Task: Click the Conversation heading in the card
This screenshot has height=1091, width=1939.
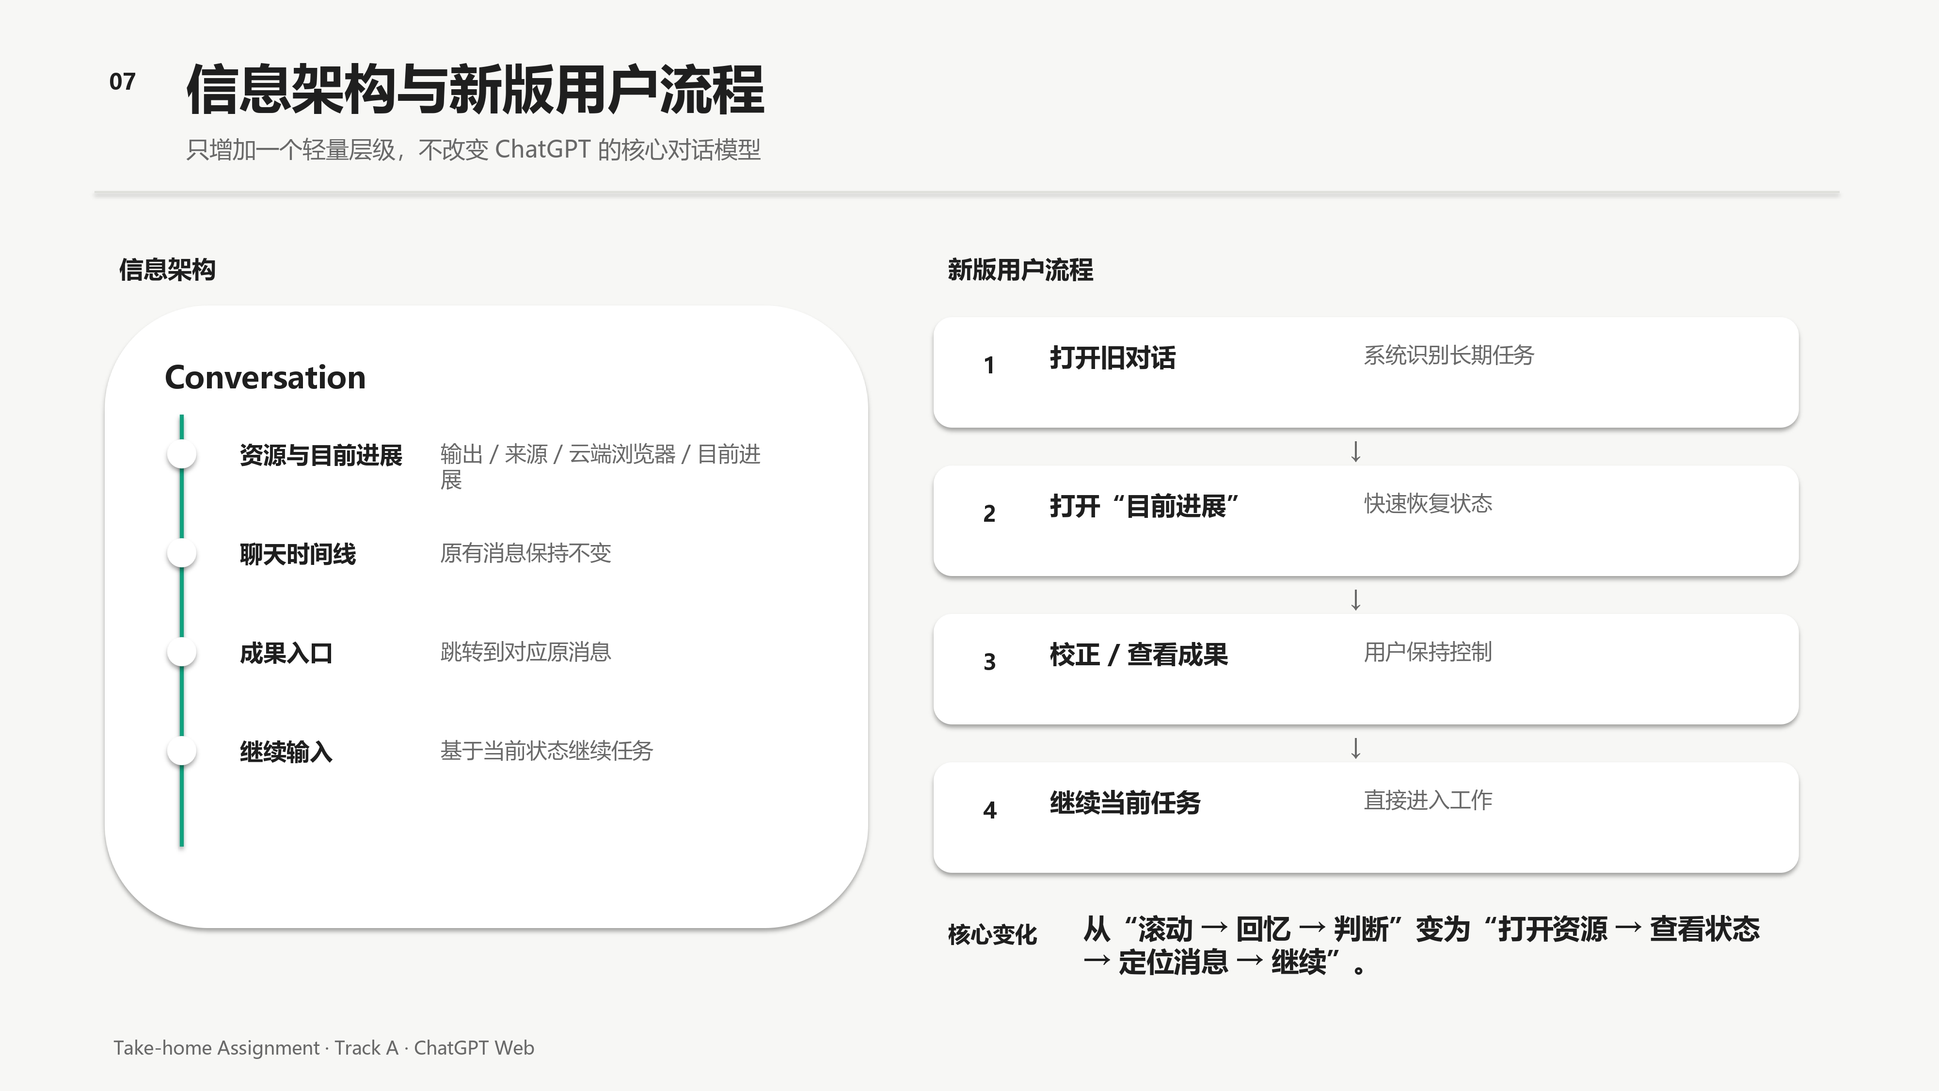Action: tap(265, 376)
